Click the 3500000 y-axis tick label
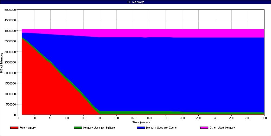 click(10, 41)
